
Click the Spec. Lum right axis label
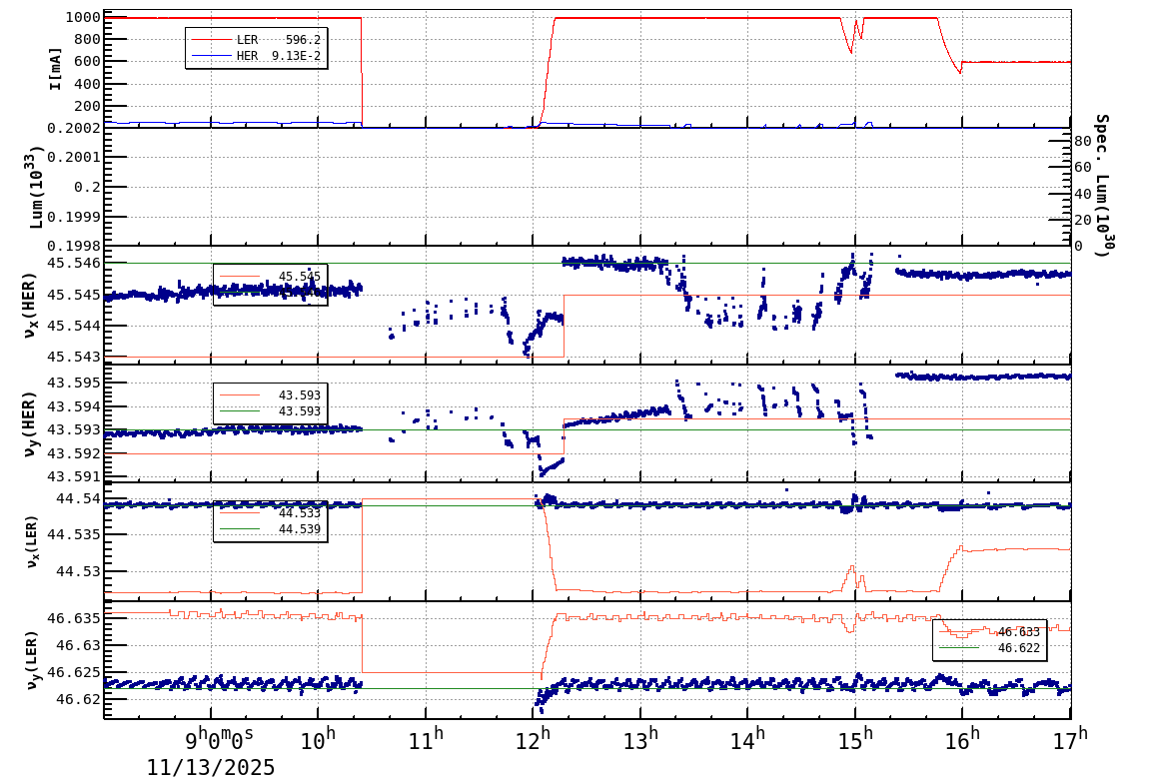pyautogui.click(x=1102, y=185)
